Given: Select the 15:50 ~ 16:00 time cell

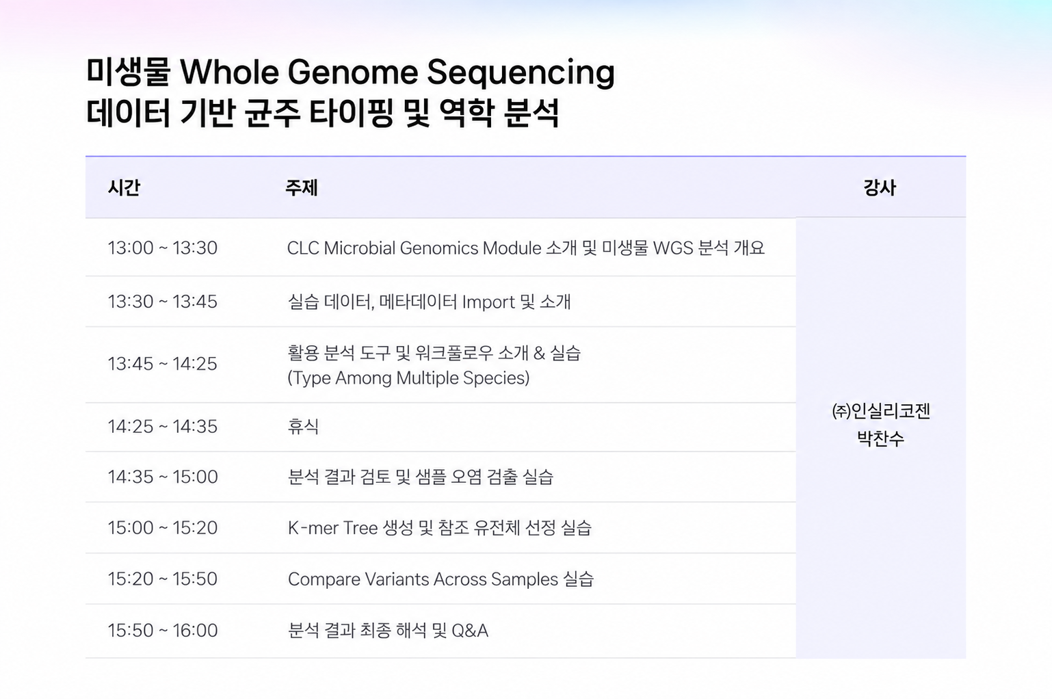Looking at the screenshot, I should tap(163, 631).
